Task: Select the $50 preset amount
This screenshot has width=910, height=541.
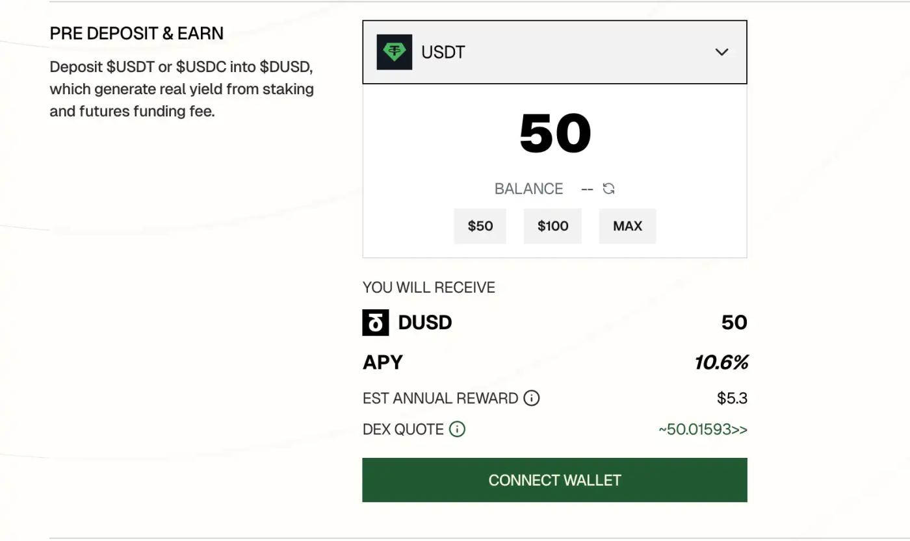Action: (x=480, y=226)
